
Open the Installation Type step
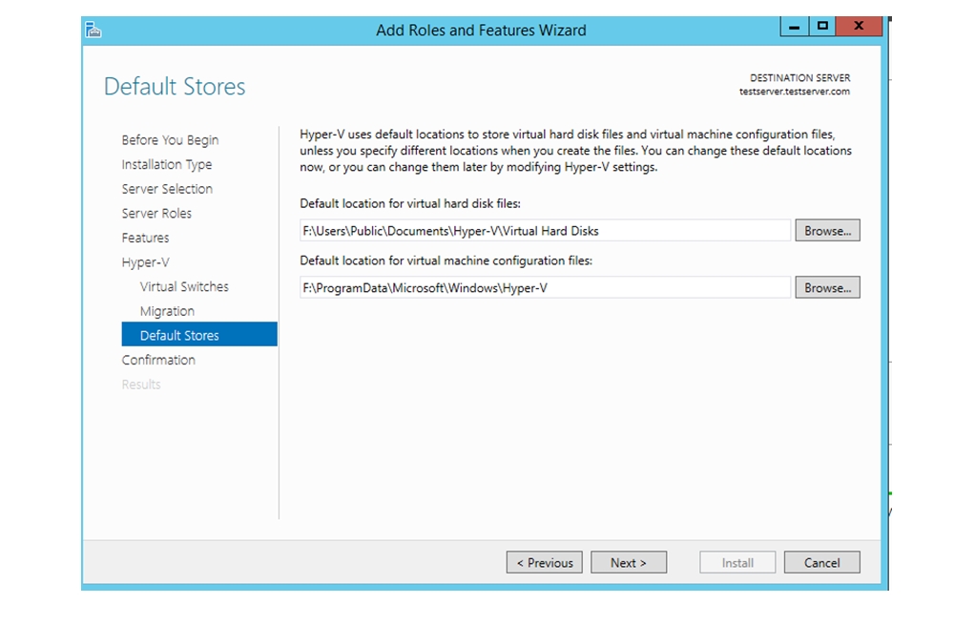pyautogui.click(x=167, y=165)
